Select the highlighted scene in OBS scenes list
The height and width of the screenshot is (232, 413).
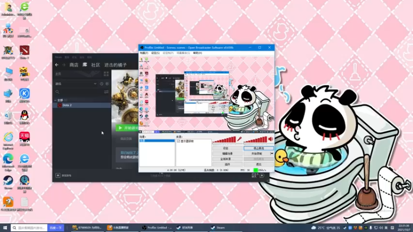[x=157, y=141]
